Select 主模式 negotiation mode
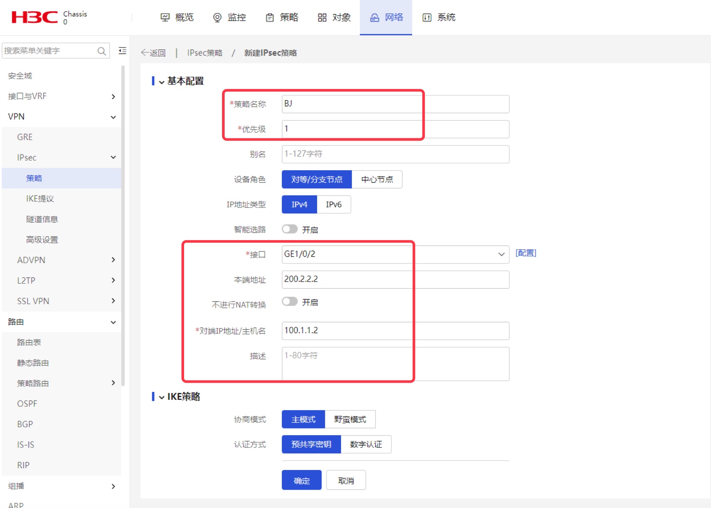 [x=303, y=419]
